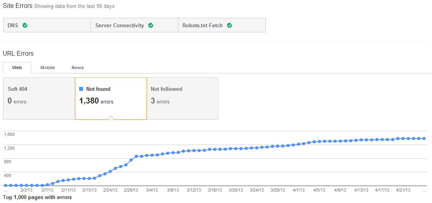Screen dimensions: 432x203
Task: Switch to the Web tab
Action: pos(17,68)
